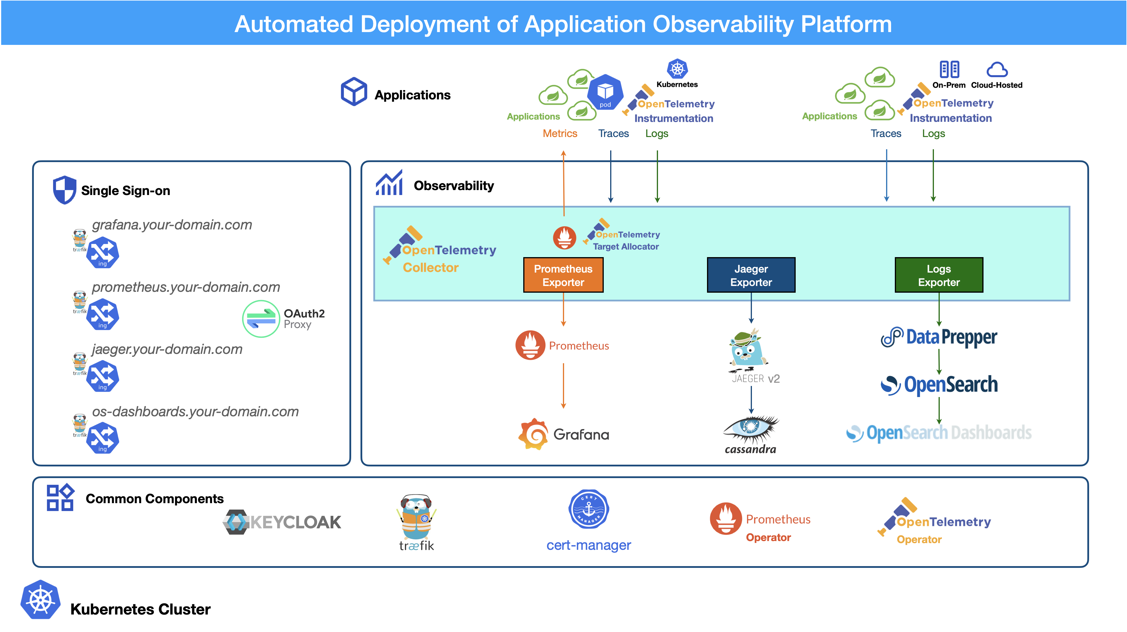
Task: Click the OpenTelemetry Operator telescope icon
Action: pyautogui.click(x=897, y=517)
